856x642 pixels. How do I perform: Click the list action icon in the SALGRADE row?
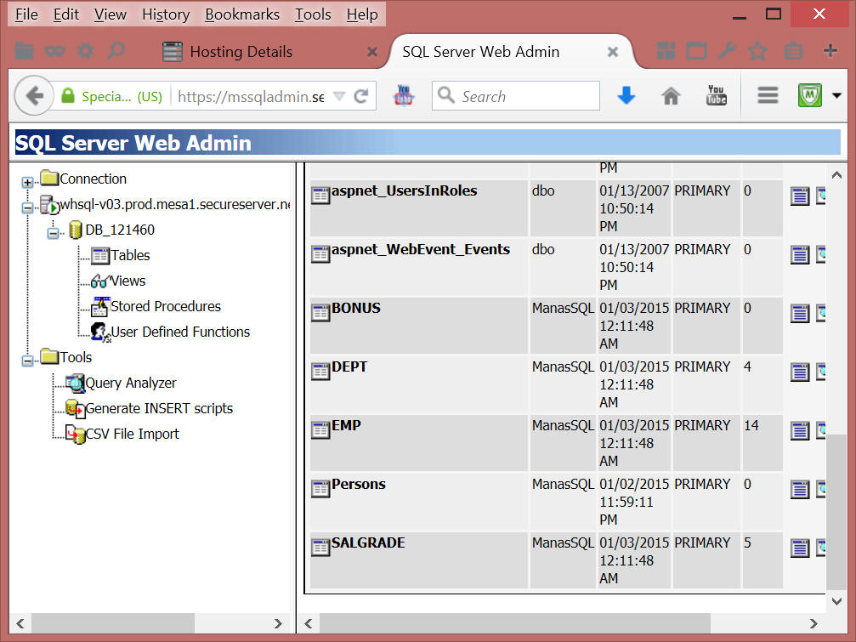tap(800, 548)
